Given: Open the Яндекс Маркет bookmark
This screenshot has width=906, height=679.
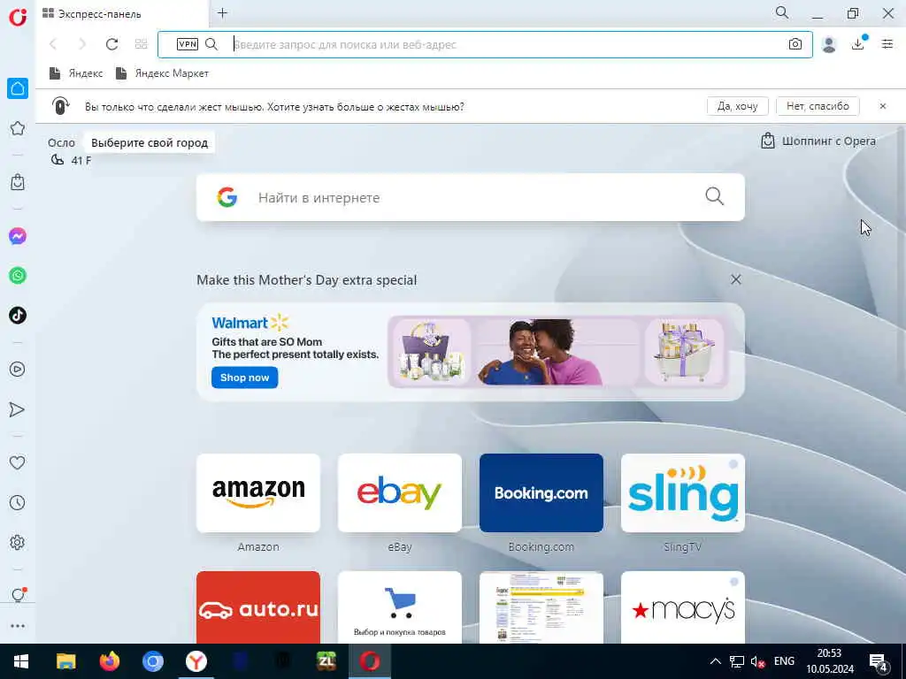Looking at the screenshot, I should point(163,73).
